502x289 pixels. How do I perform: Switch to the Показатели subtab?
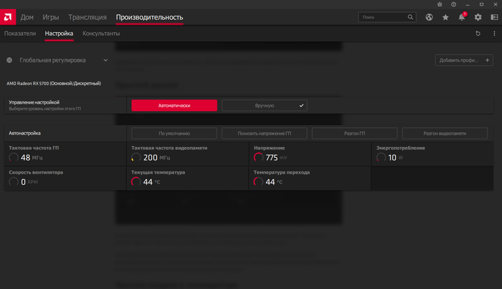20,33
